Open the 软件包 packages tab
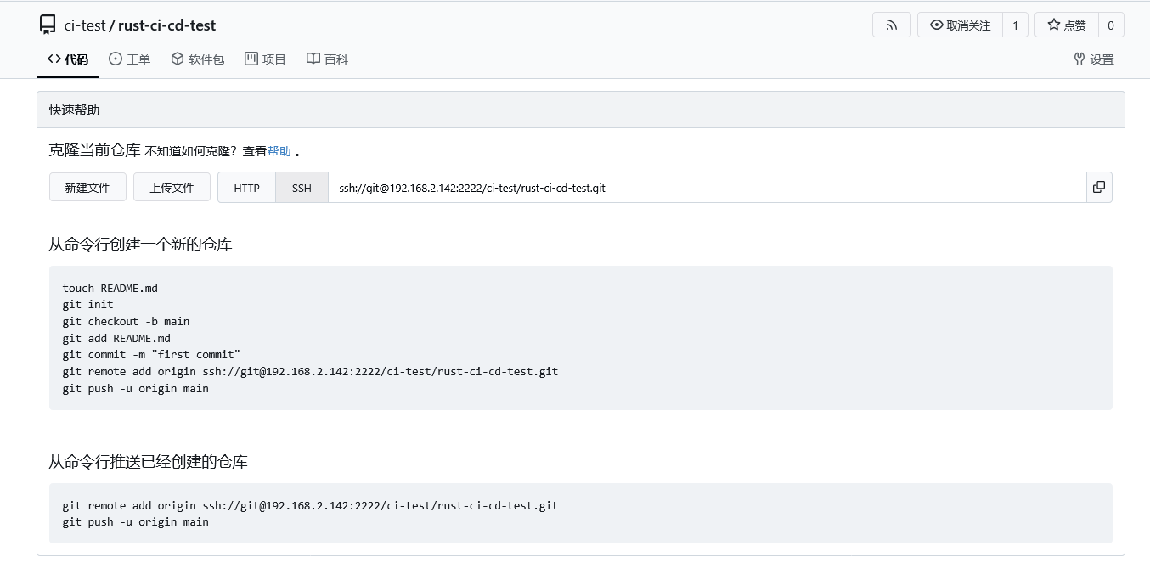Viewport: 1150px width, 574px height. [197, 59]
